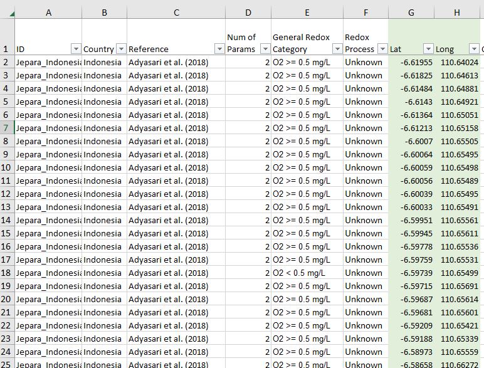484x368 pixels.
Task: Click longitude cell 110.64024
Action: 457,62
